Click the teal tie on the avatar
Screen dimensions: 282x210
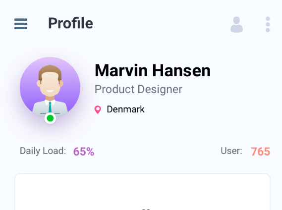[x=50, y=107]
